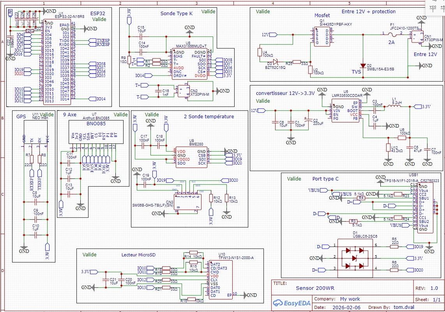
Task: Select the D3 BZT52C16Q zener diode symbol
Action: [275, 61]
